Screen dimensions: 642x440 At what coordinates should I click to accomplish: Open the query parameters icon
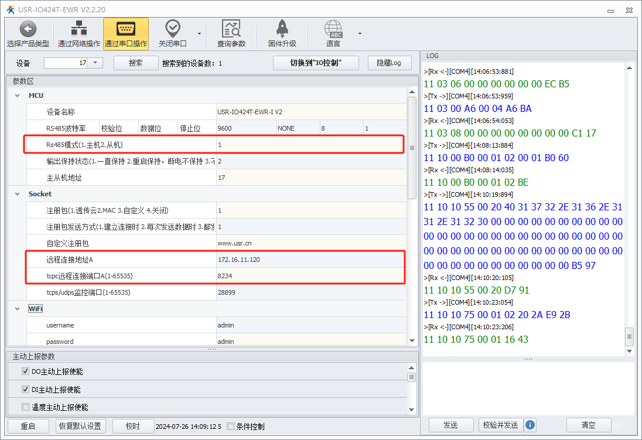(231, 29)
